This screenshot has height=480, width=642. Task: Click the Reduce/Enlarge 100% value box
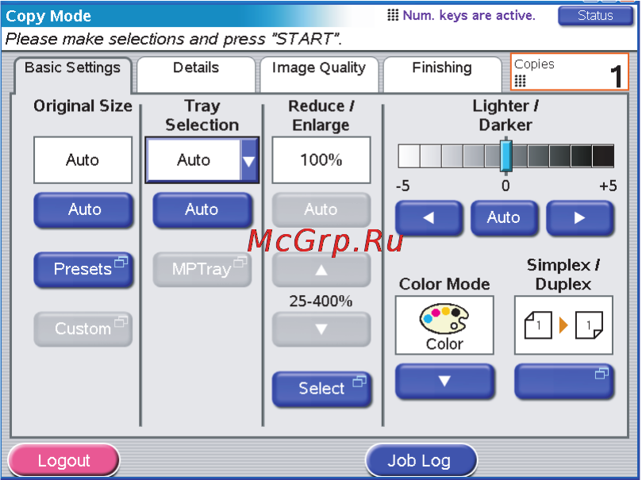[x=321, y=160]
